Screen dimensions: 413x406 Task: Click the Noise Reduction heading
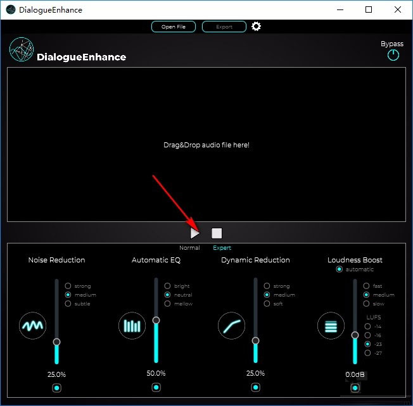coord(56,260)
